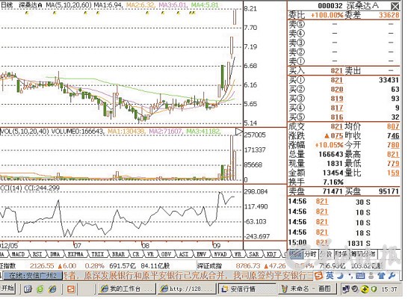Select the DMA indicator tab
The image size is (411, 308).
point(55,254)
